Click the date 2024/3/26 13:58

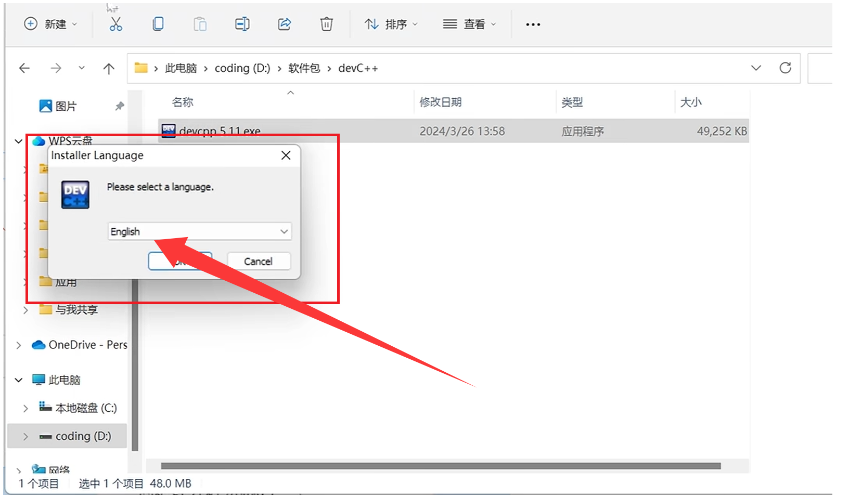(462, 131)
